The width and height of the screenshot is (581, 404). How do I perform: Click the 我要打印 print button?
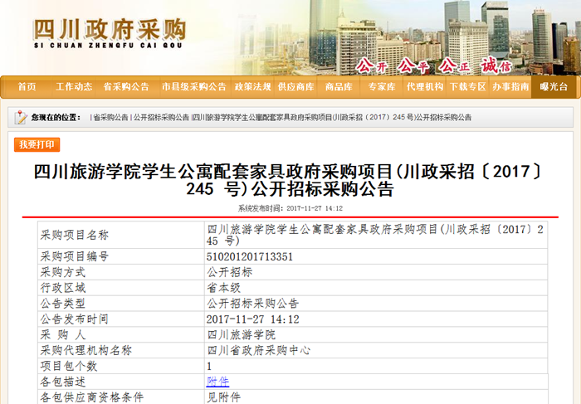pyautogui.click(x=37, y=144)
